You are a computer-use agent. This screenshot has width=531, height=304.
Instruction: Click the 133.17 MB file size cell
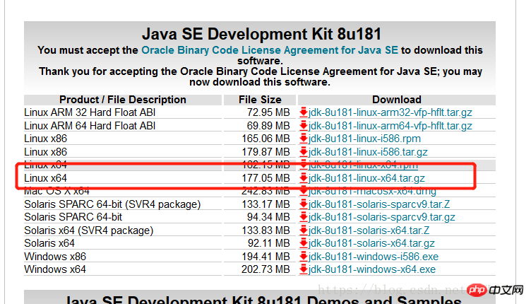tap(265, 204)
